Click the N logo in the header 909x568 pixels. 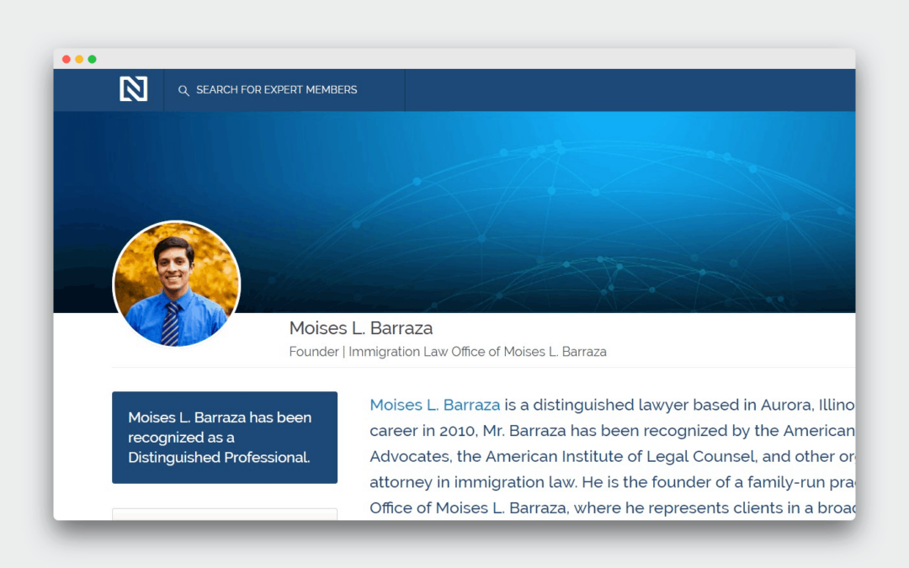[133, 89]
